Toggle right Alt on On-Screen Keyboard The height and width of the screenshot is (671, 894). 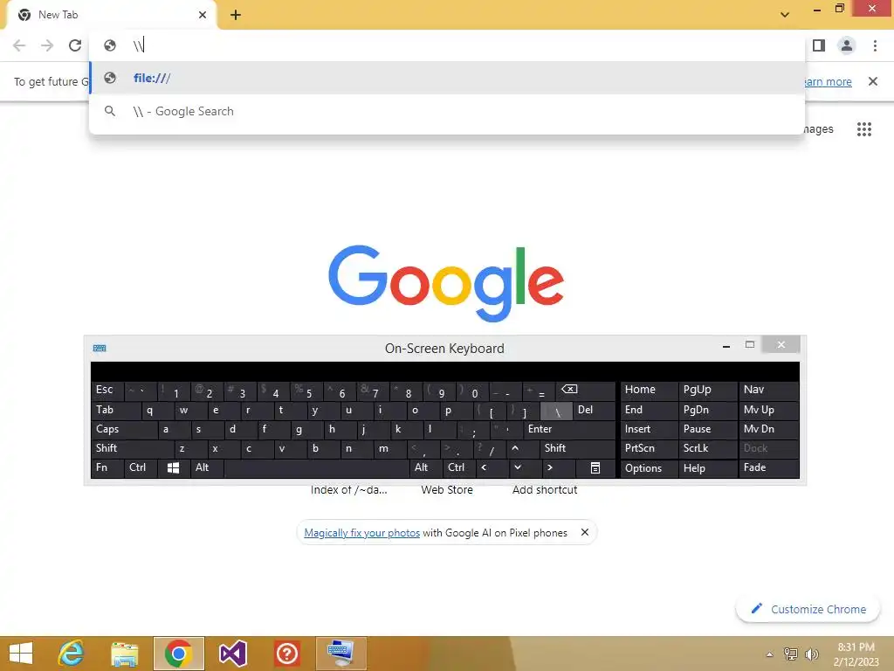coord(426,468)
